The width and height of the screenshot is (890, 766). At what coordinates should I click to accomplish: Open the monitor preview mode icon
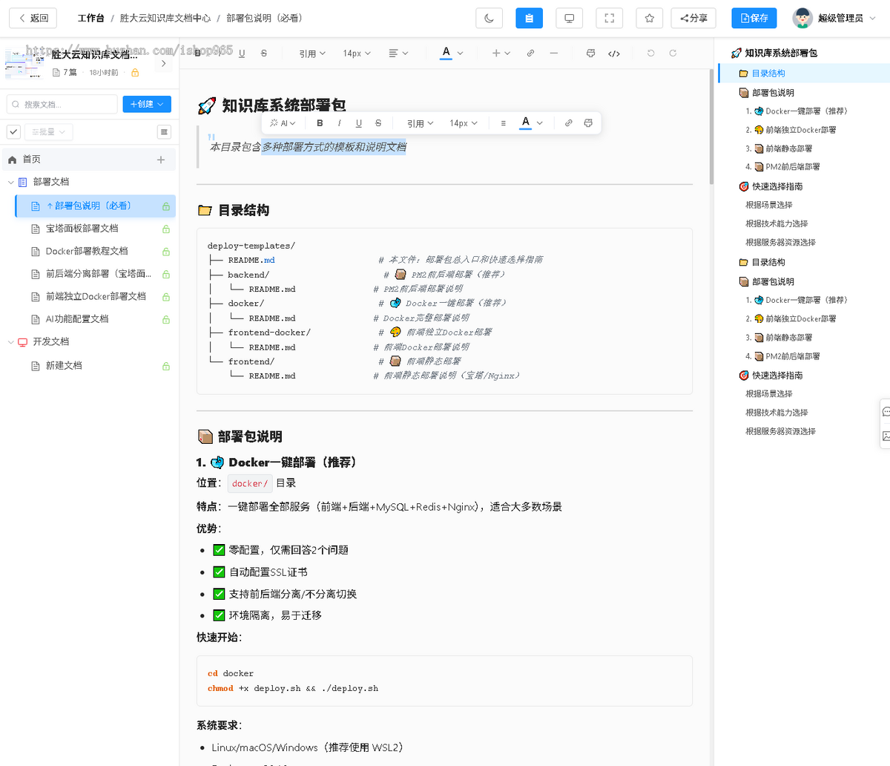[x=569, y=18]
